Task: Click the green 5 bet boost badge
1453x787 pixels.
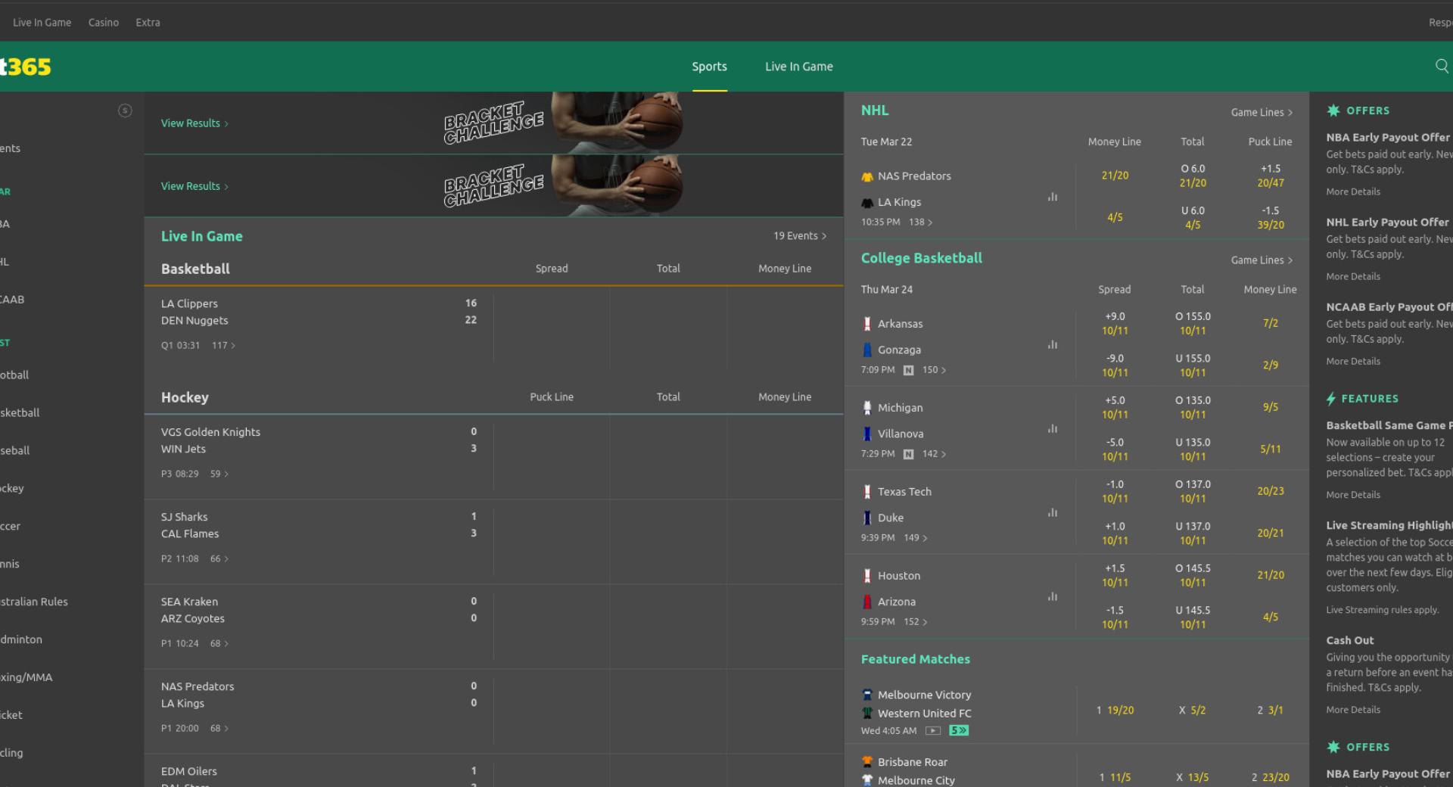Action: [x=959, y=731]
